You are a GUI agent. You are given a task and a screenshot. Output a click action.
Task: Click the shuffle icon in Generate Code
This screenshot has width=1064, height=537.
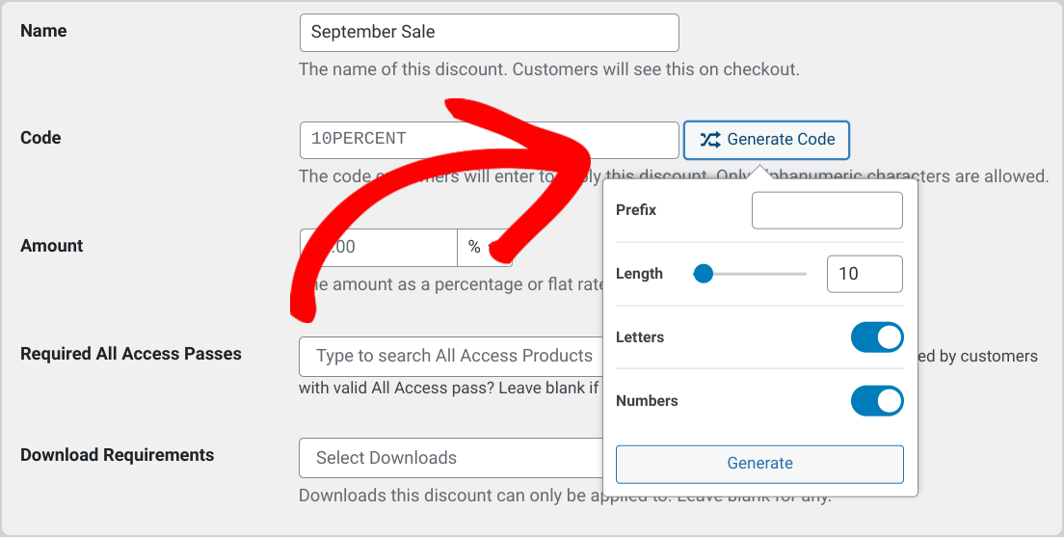[x=709, y=140]
